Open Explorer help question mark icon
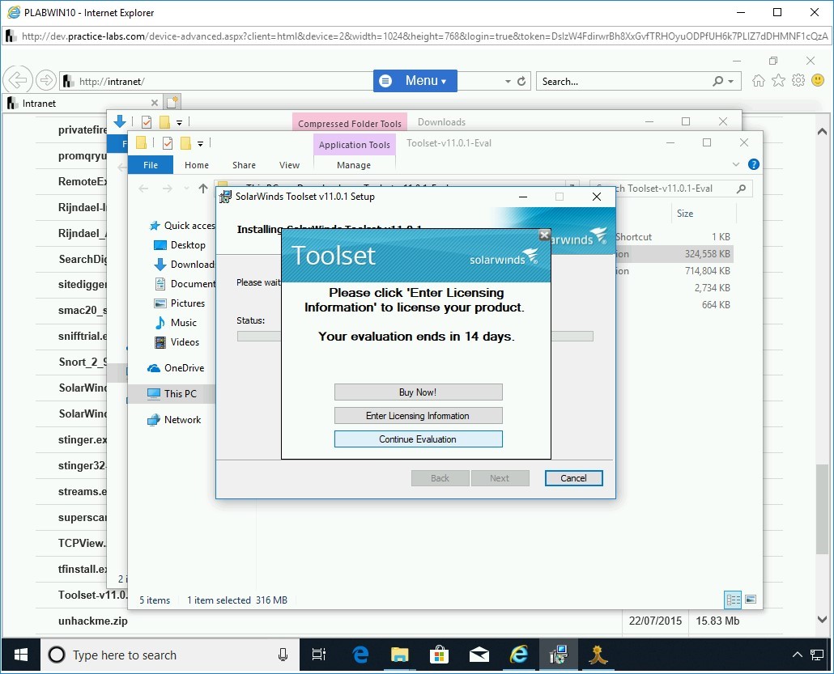Viewport: 834px width, 674px height. [754, 164]
